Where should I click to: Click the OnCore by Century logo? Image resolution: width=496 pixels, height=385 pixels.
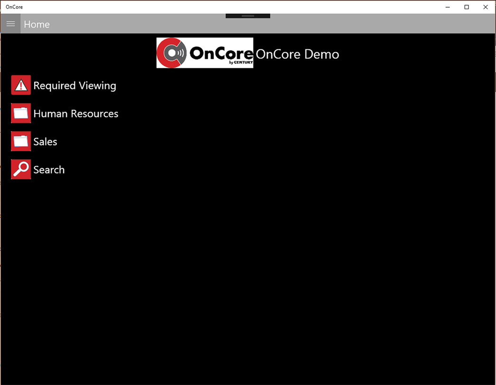(x=205, y=53)
